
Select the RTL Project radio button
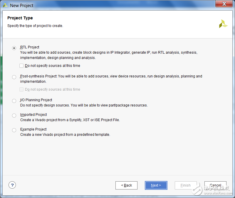pos(14,48)
